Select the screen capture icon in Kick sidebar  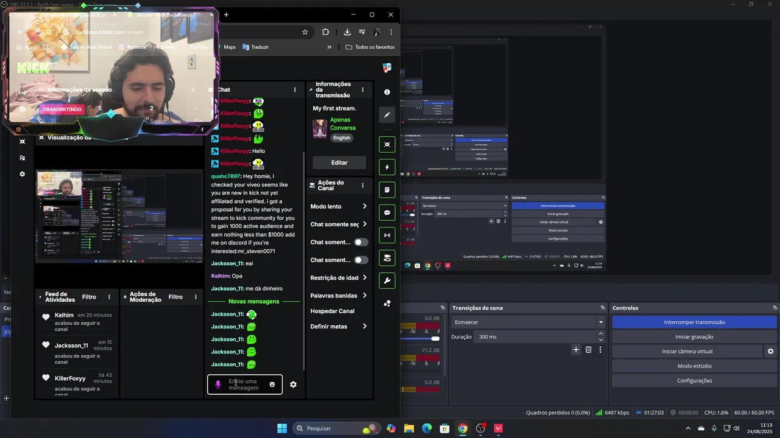387,144
